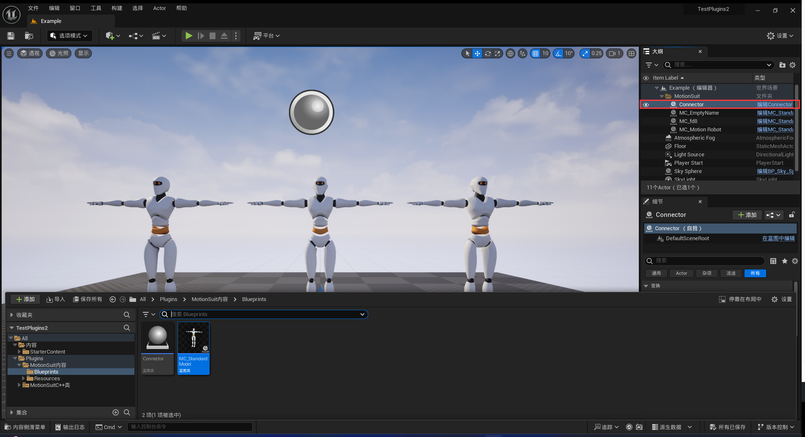Toggle grid snapping in viewport toolbar
The image size is (805, 437).
(x=535, y=53)
